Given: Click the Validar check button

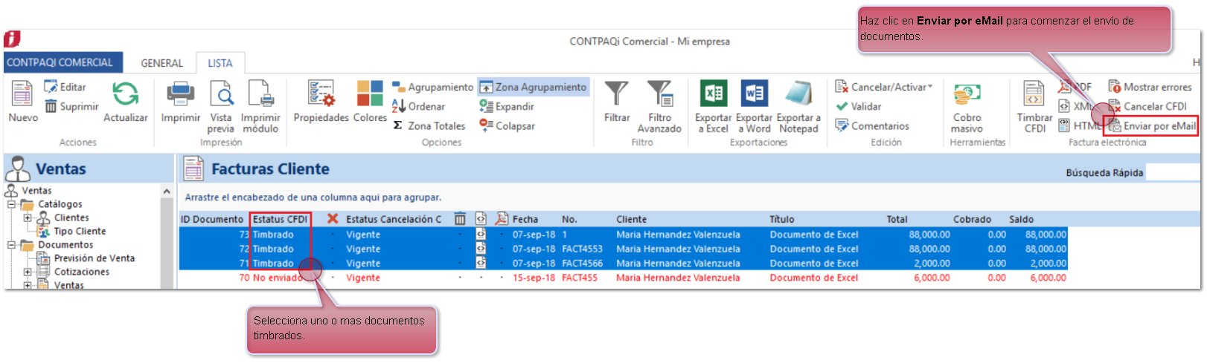Looking at the screenshot, I should coord(858,106).
